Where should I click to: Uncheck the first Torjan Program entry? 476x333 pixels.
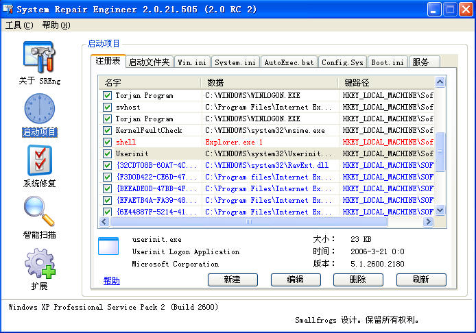tap(107, 95)
